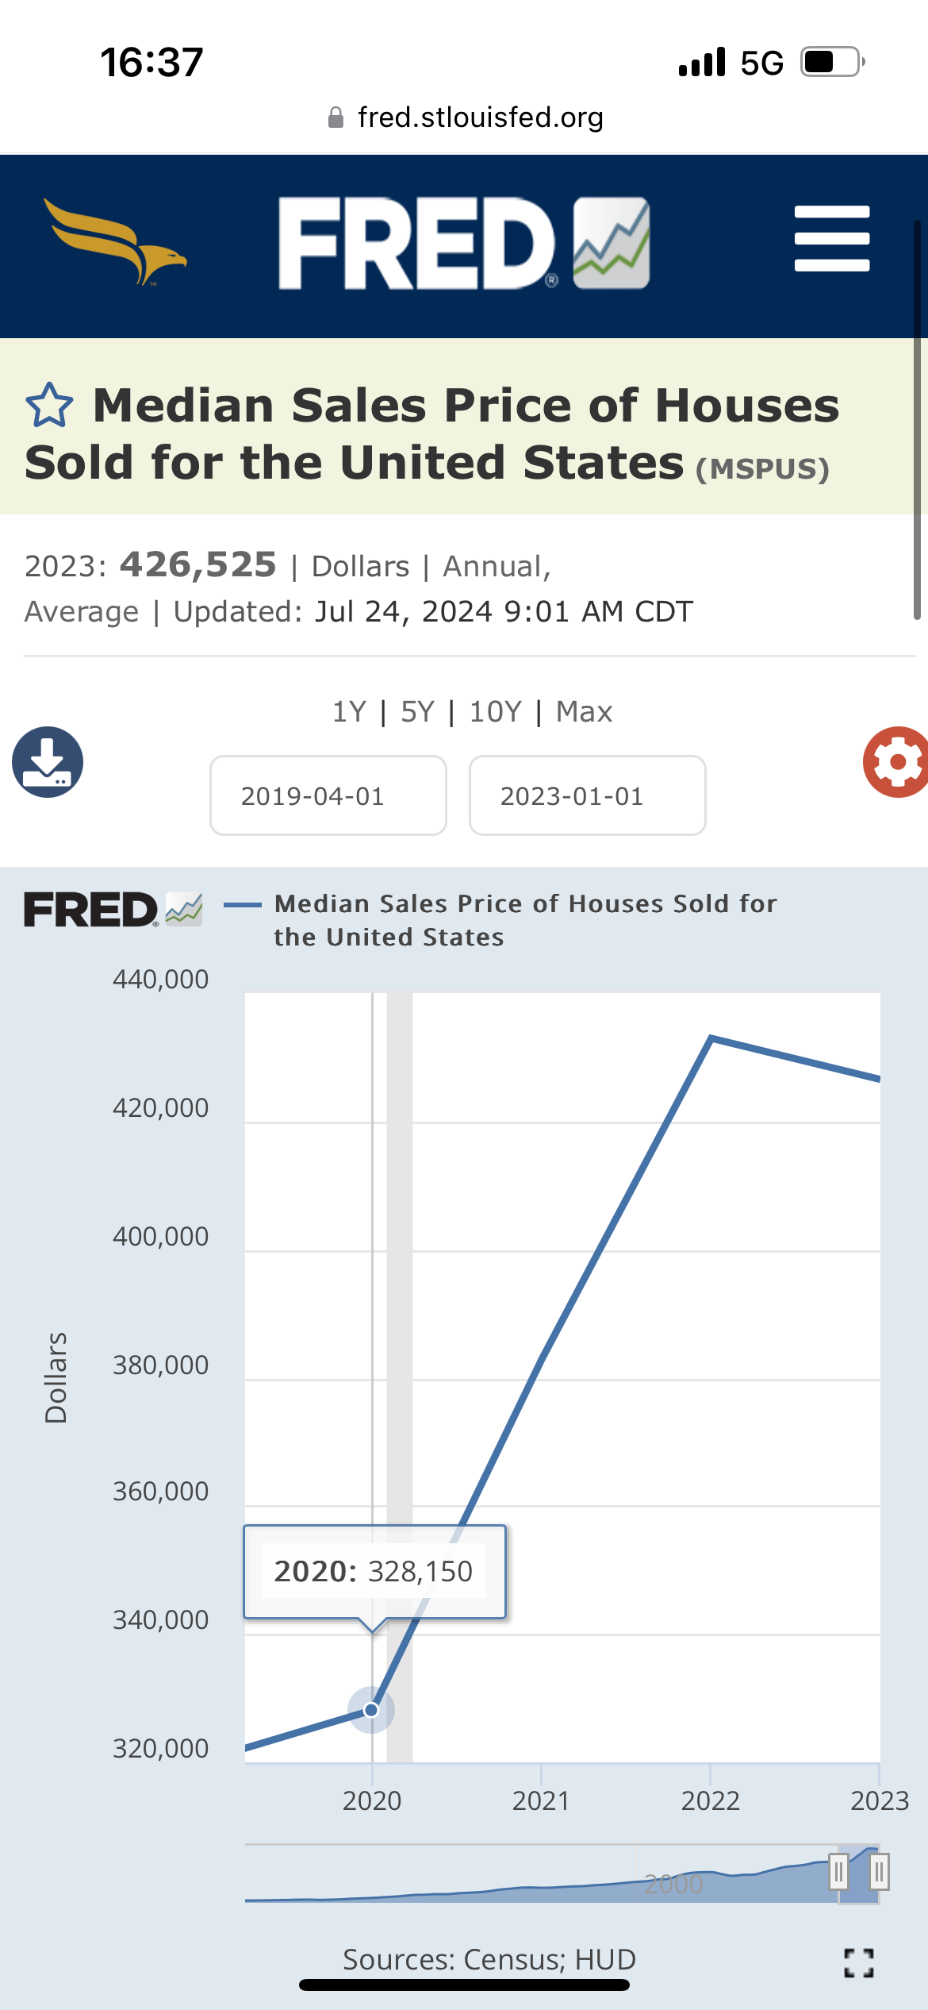Screen dimensions: 928x2010
Task: Click right handle of range slider
Action: [879, 1873]
